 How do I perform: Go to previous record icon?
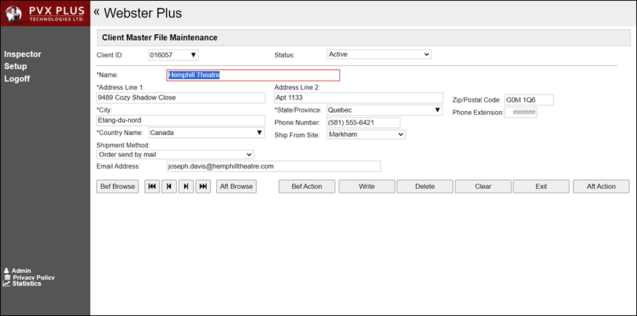169,187
